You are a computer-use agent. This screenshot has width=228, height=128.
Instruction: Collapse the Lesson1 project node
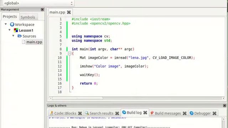10,30
